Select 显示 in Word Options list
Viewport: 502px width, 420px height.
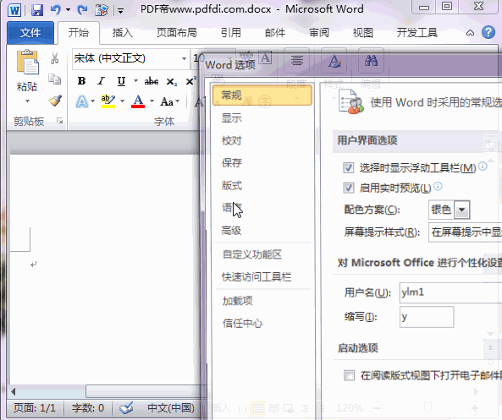(x=231, y=117)
